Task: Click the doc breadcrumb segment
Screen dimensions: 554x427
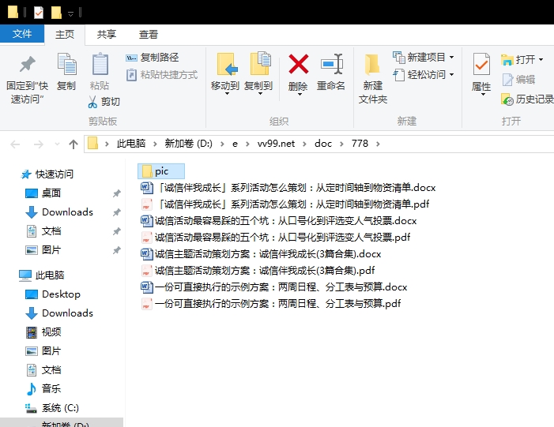Action: pos(323,144)
